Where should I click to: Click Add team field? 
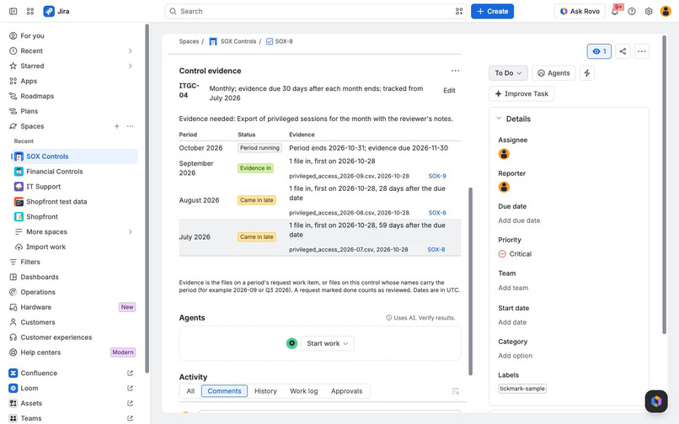pos(513,288)
